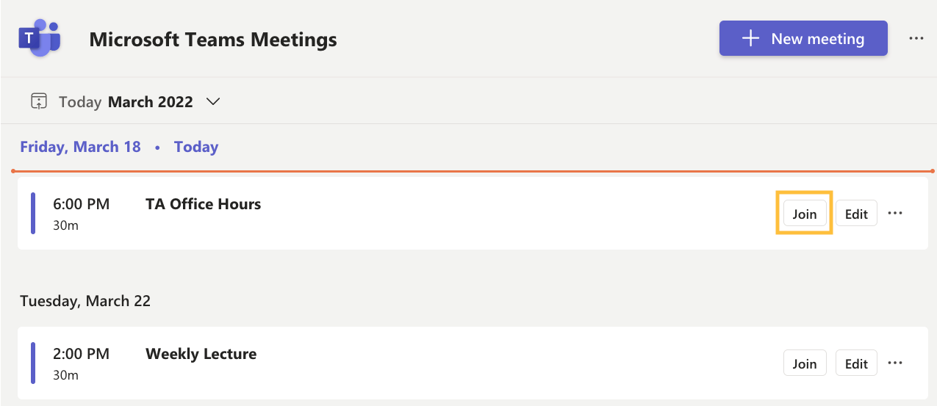Viewport: 937px width, 406px height.
Task: Open more options for TA Office Hours
Action: pyautogui.click(x=894, y=214)
